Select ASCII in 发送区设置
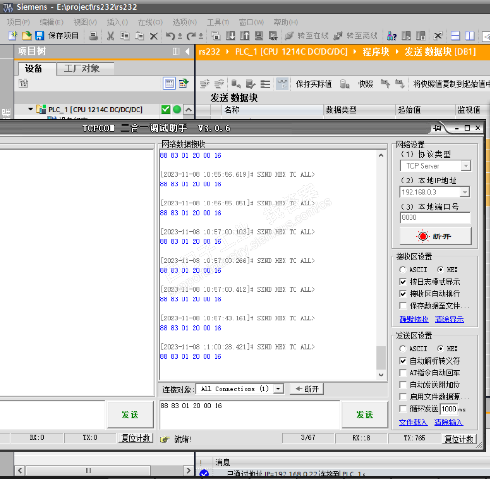Screen dimensions: 490x479 click(x=402, y=348)
